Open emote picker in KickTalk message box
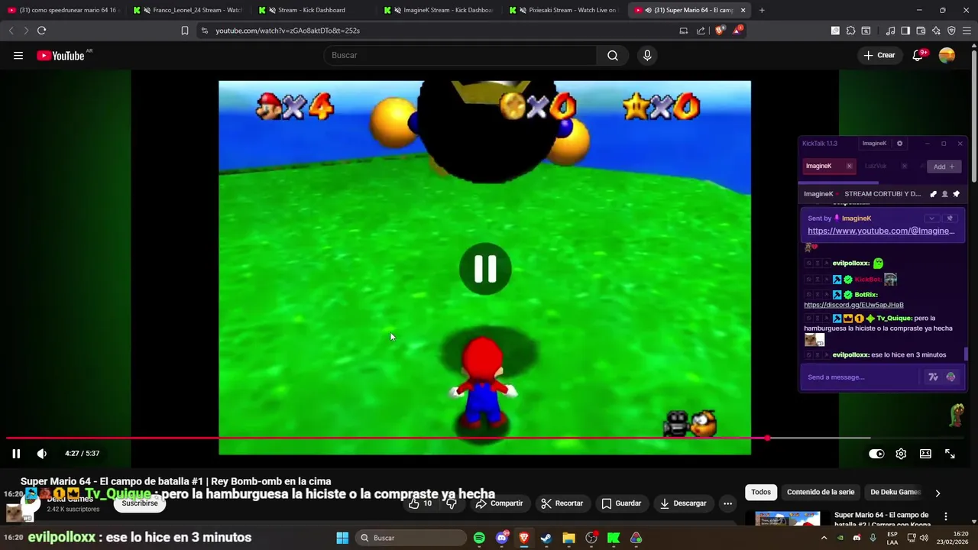978x550 pixels. (950, 377)
